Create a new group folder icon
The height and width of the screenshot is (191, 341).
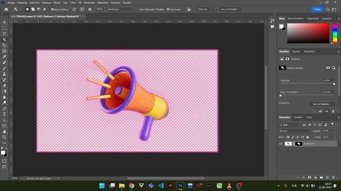[321, 177]
